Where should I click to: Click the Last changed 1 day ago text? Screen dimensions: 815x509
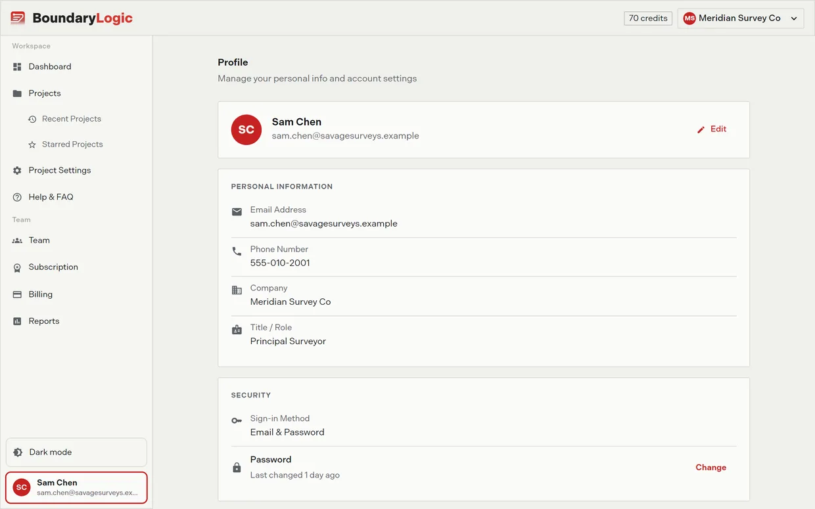pyautogui.click(x=295, y=476)
